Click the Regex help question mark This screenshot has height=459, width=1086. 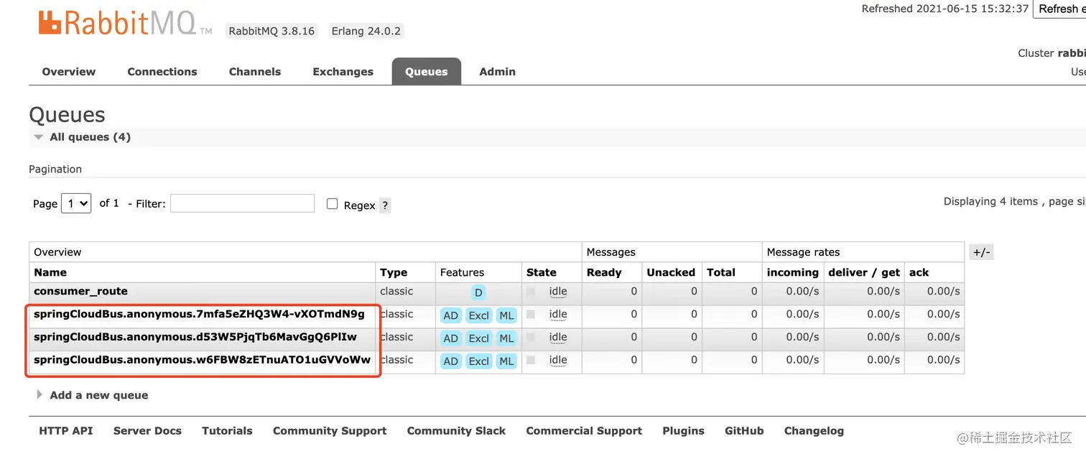(x=385, y=205)
